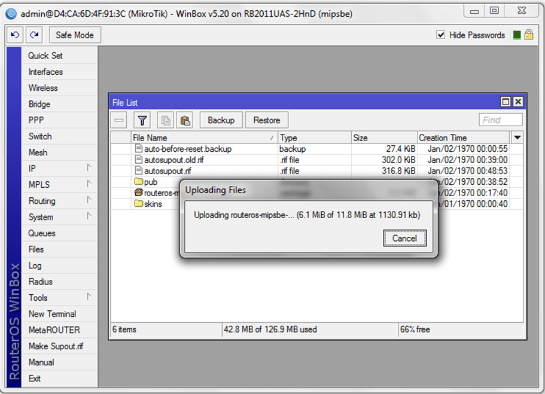This screenshot has height=394, width=545.
Task: Select the autosupout.rif file name
Action: (168, 170)
